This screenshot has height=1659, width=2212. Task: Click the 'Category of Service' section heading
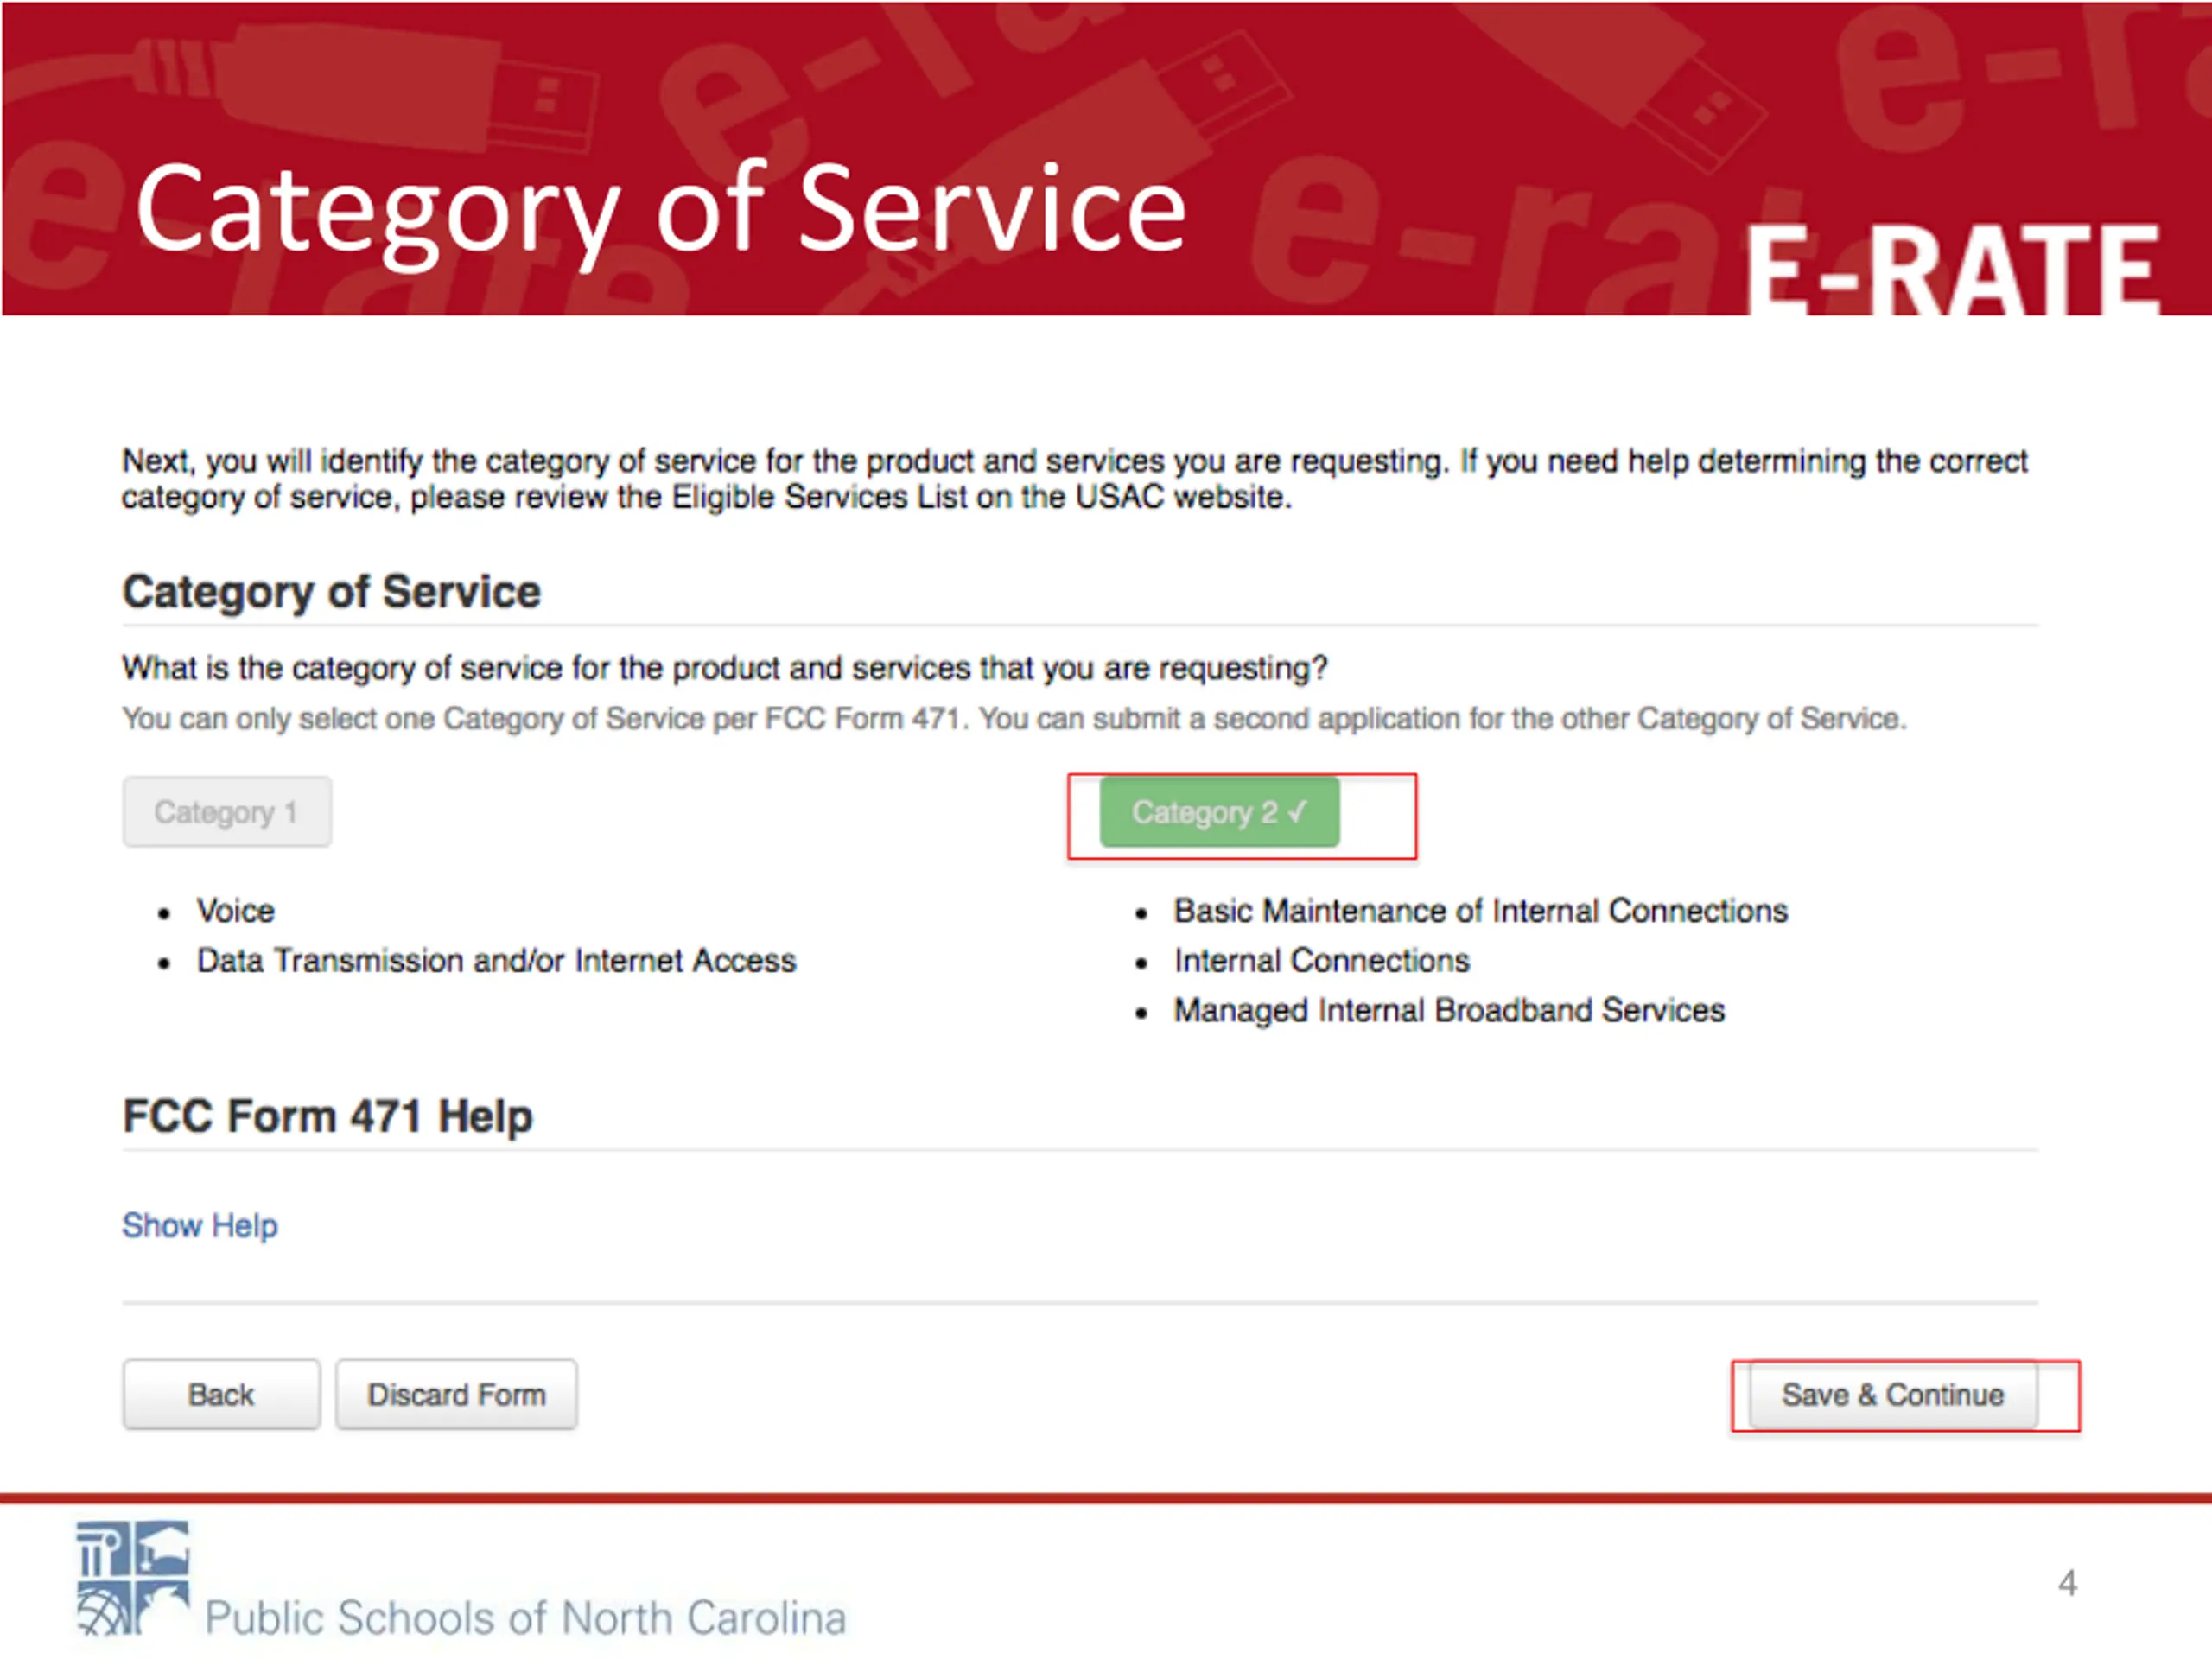[x=331, y=591]
